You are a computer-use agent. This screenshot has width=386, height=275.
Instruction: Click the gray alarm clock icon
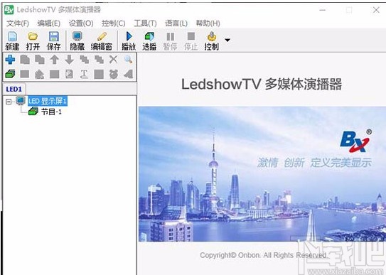point(114,74)
